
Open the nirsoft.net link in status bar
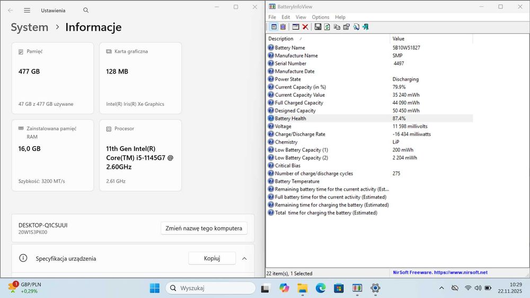coord(461,273)
